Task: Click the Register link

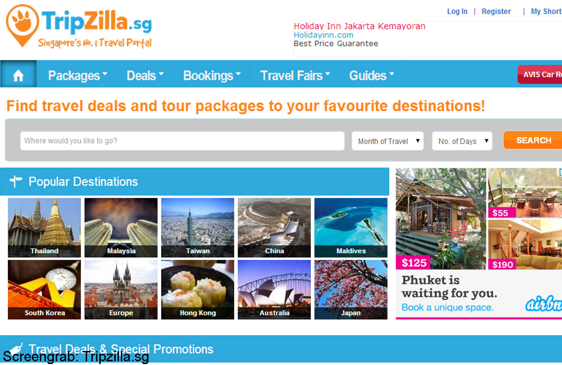Action: (496, 11)
